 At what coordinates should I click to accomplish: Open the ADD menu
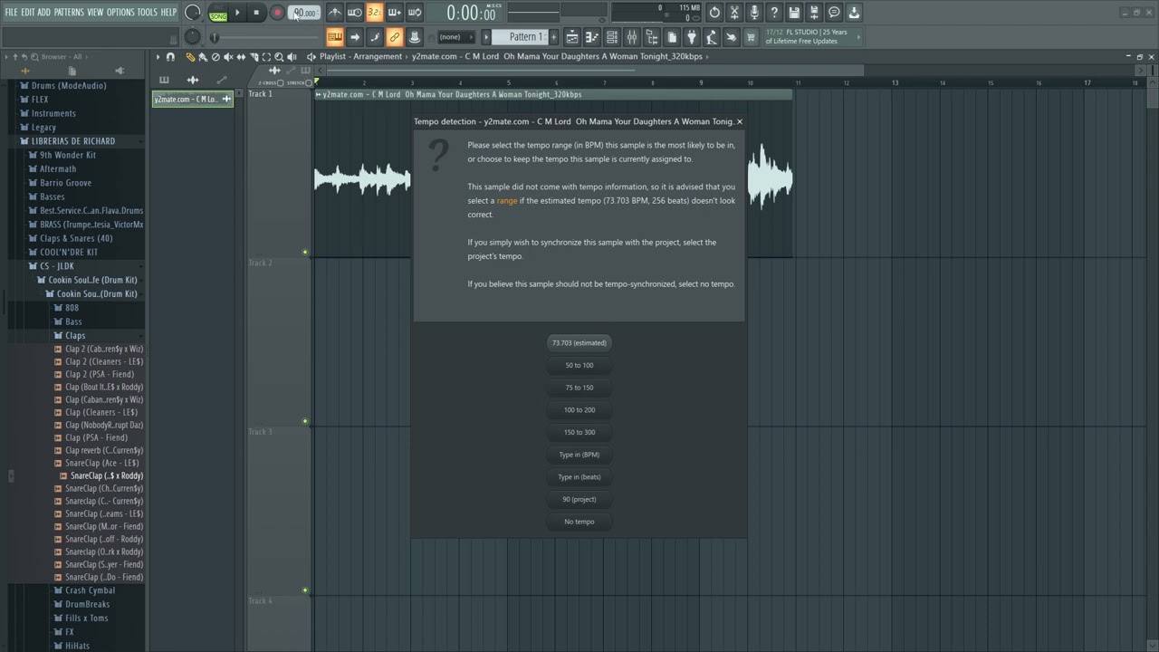pyautogui.click(x=44, y=13)
